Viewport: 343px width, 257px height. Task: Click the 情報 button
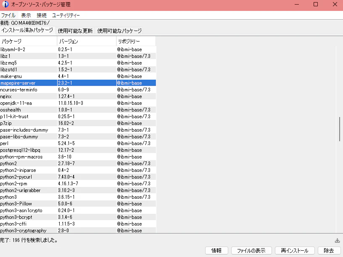click(216, 250)
